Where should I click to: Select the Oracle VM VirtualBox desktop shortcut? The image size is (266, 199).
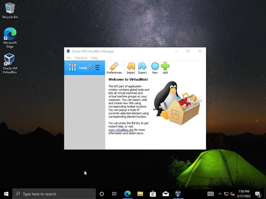point(10,64)
